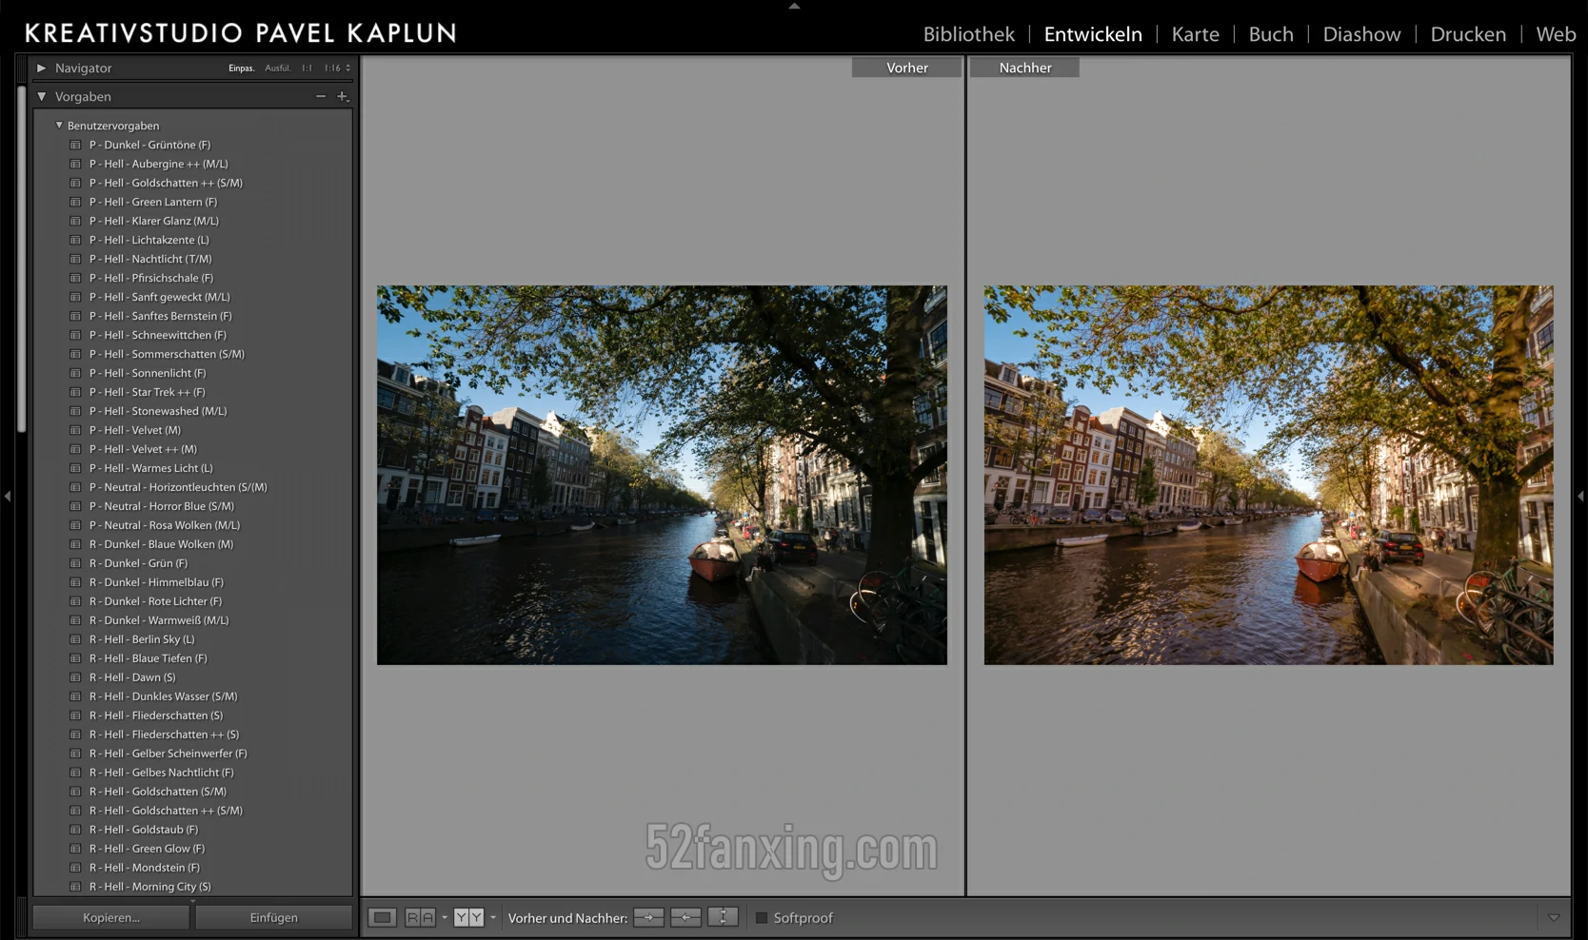Click the right panel expand arrow
This screenshot has width=1588, height=940.
click(1580, 496)
